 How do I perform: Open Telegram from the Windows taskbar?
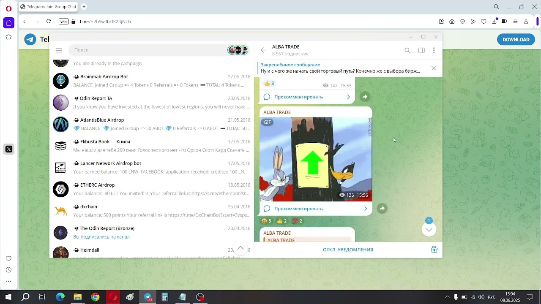coord(148,297)
